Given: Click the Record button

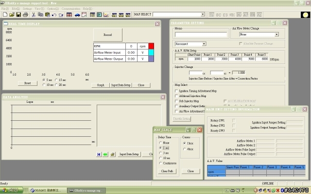Looking at the screenshot, I should pyautogui.click(x=108, y=35).
